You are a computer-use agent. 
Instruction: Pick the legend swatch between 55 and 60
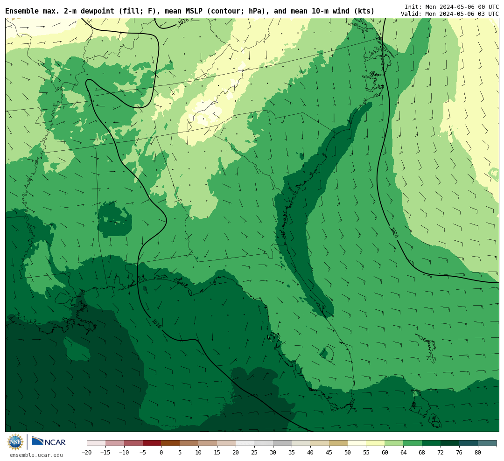coord(375,443)
